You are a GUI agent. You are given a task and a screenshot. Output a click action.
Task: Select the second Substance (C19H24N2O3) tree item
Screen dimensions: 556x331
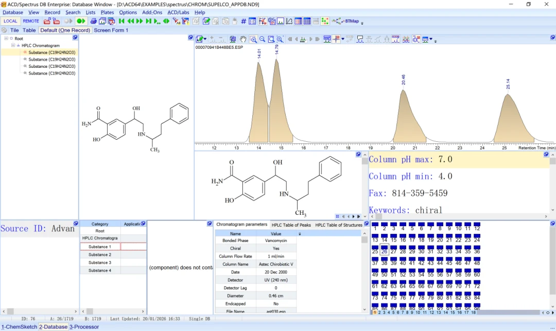(x=52, y=60)
